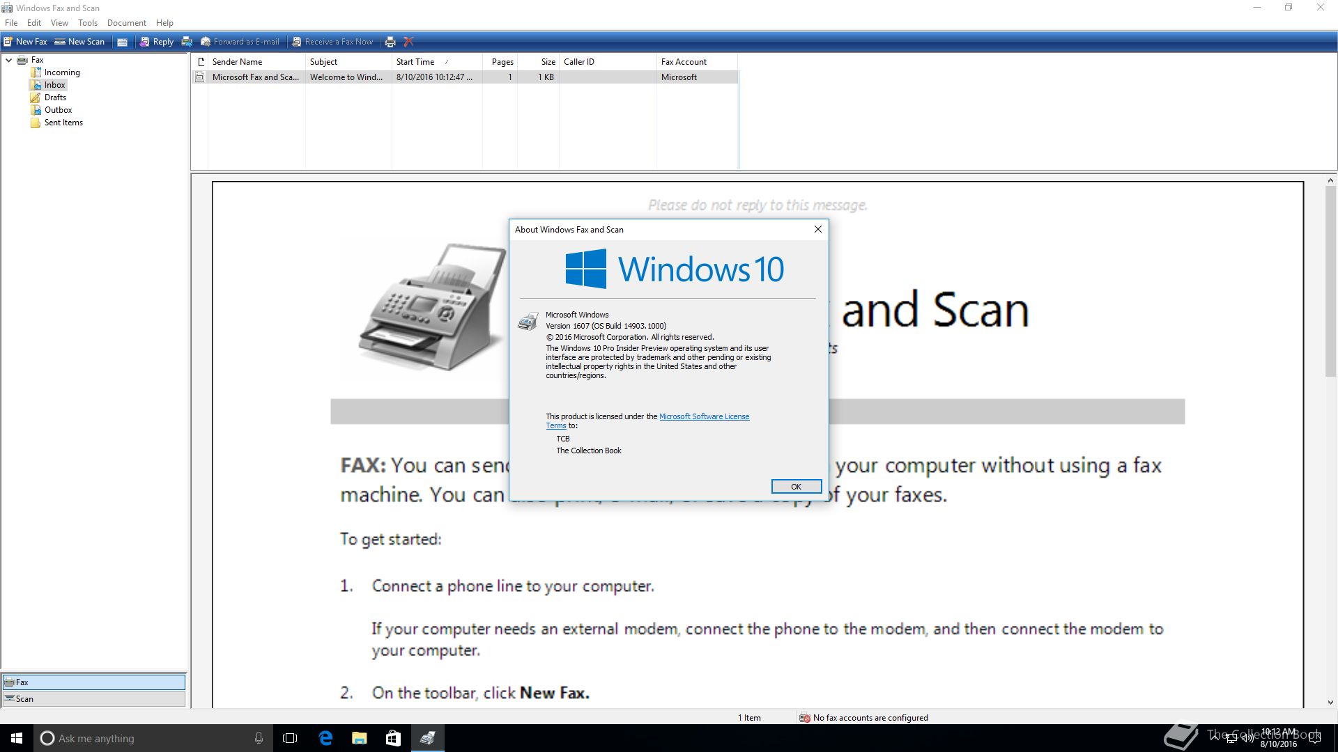The image size is (1338, 752).
Task: Click the Reply toolbar button
Action: pos(156,42)
